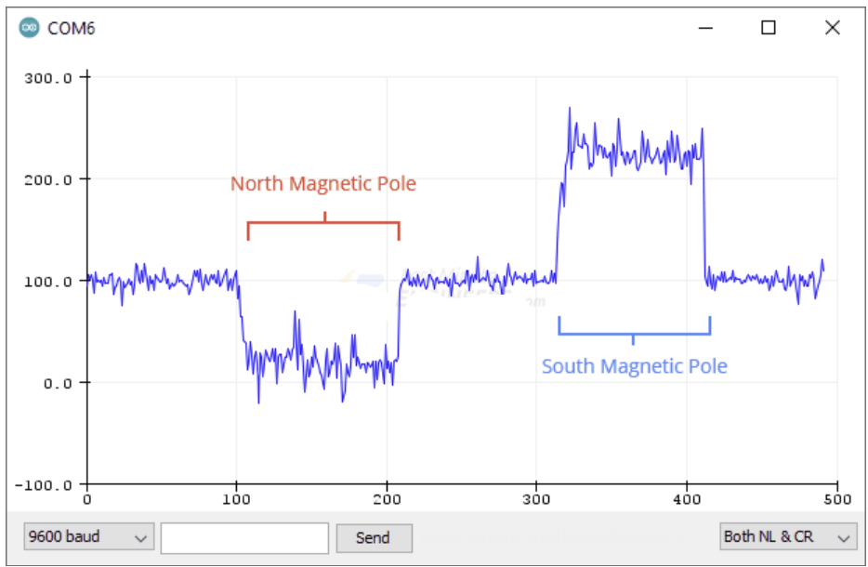This screenshot has width=868, height=567.
Task: Minimize the COM6 plotter window
Action: (707, 28)
